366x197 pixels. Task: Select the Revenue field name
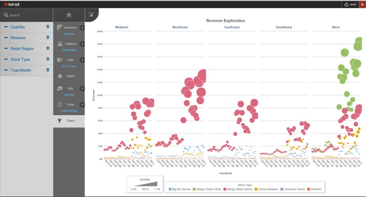[x=18, y=37]
